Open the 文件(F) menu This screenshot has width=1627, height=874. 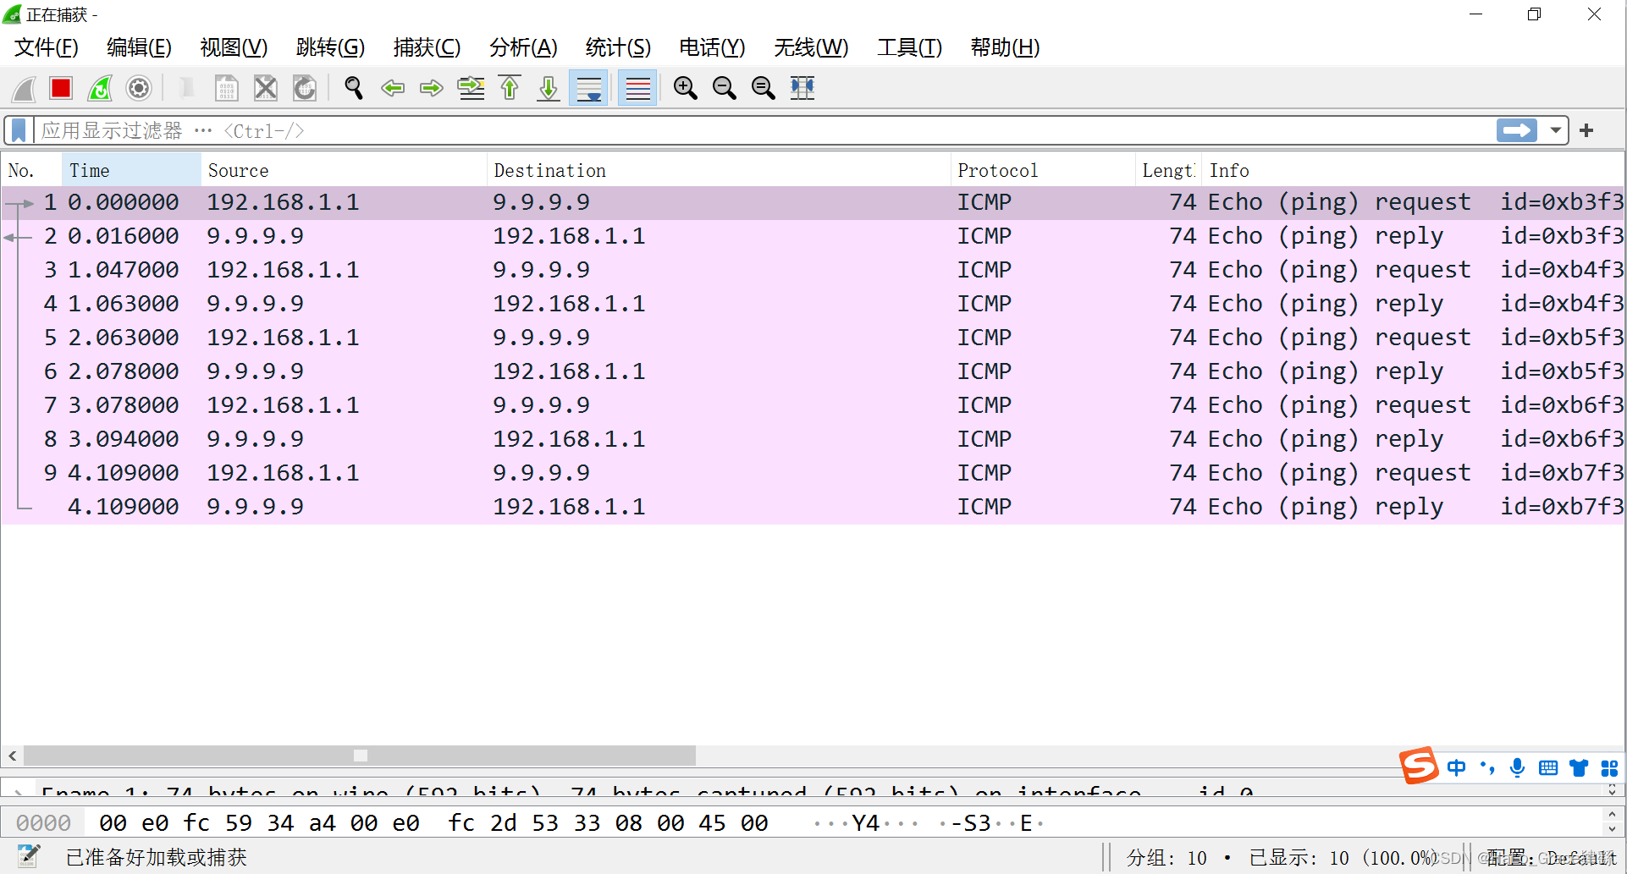point(47,47)
